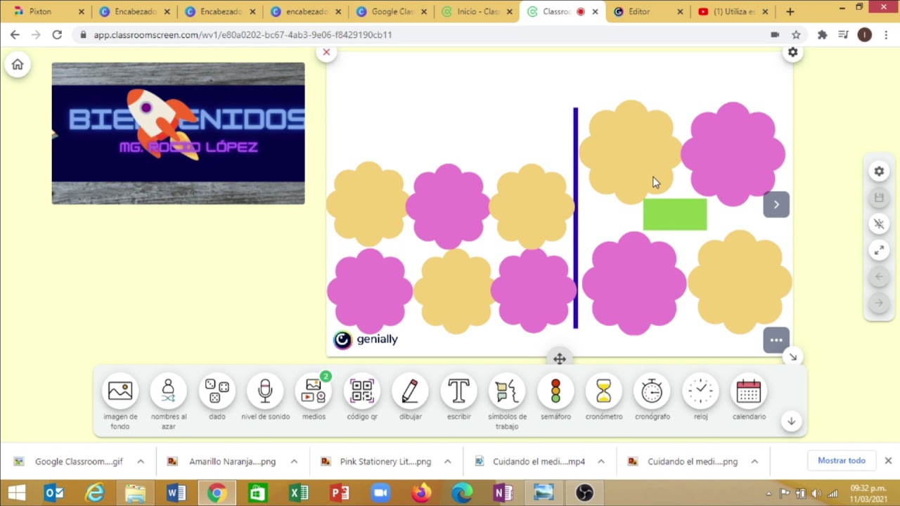Start the cronómetro hourglass widget

(x=604, y=391)
